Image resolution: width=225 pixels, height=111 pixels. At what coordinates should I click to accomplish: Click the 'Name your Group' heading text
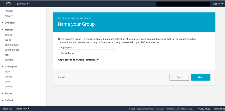click(76, 24)
